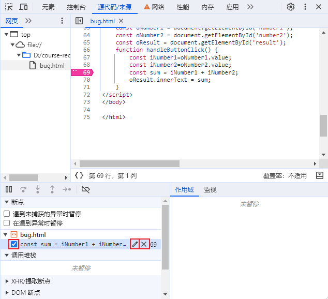Click the code editor scroll right arrow
Screen dimensions: 328x299
[315, 163]
